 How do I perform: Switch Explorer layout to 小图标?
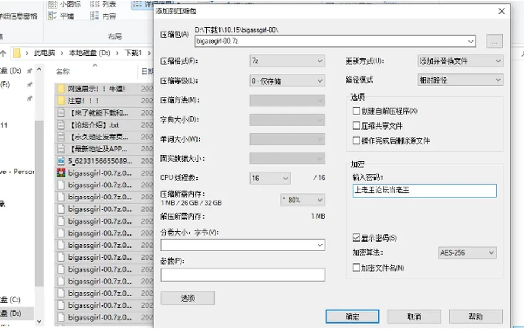[64, 4]
